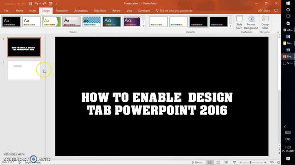Screen dimensions: 295x165
Task: Switch to the Insert tab
Action: 32,11
